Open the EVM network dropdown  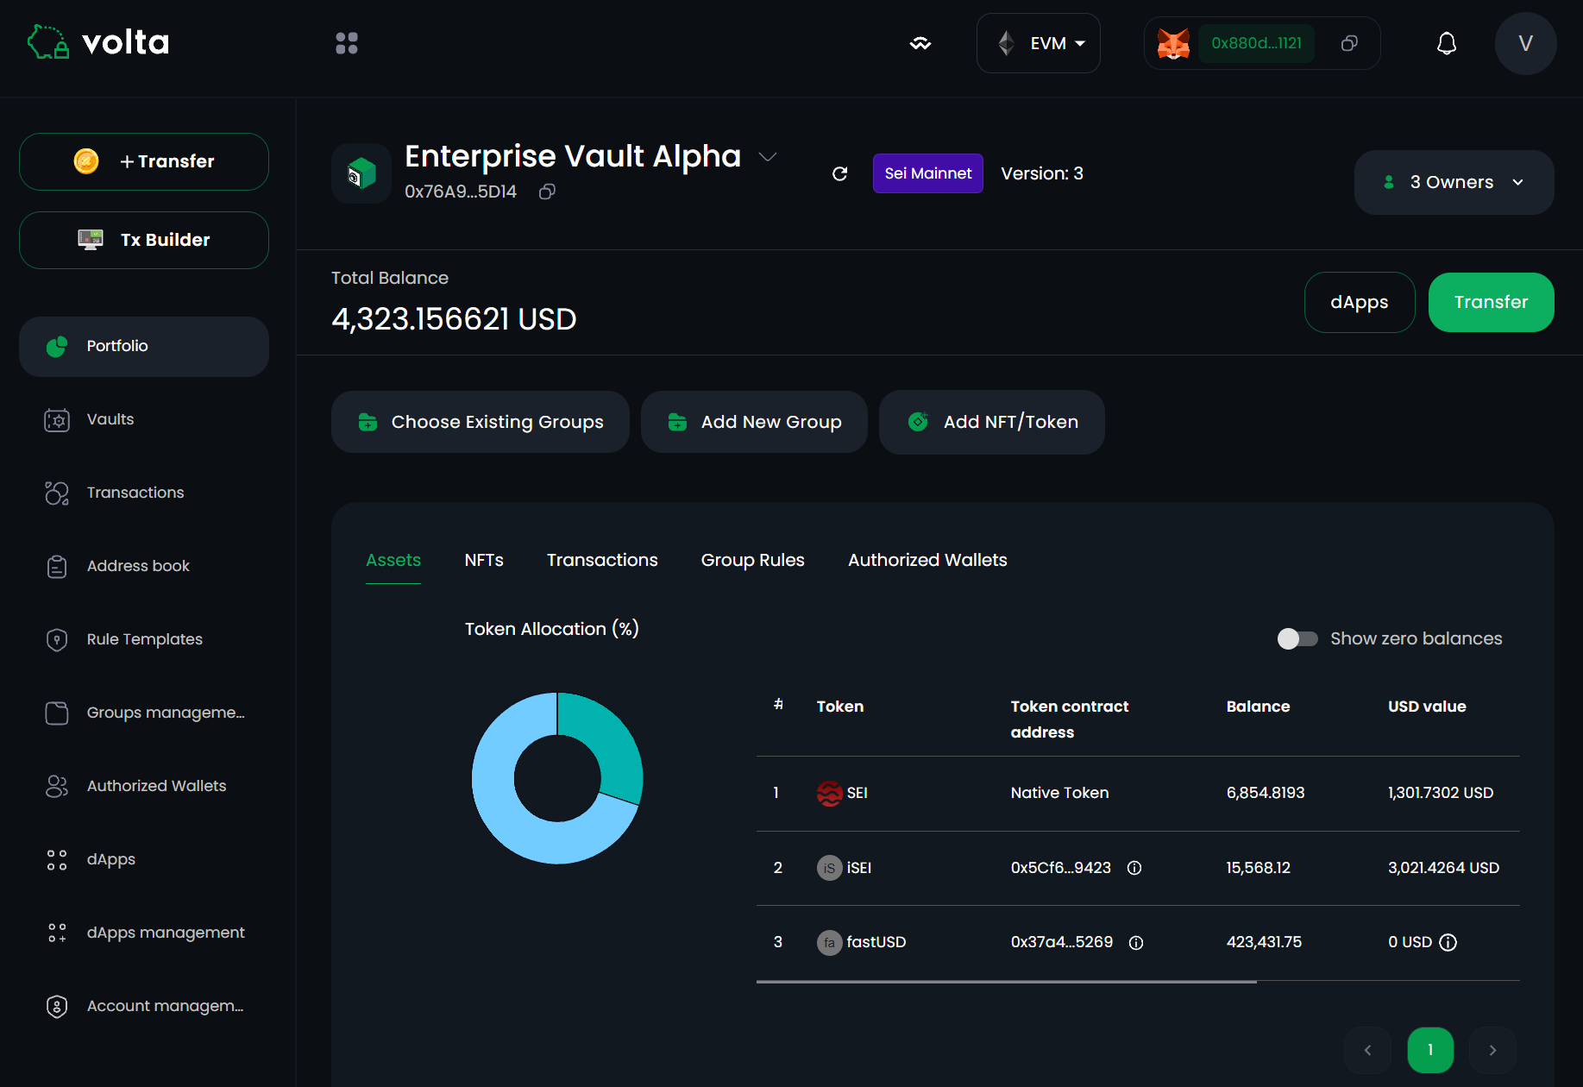click(1038, 43)
